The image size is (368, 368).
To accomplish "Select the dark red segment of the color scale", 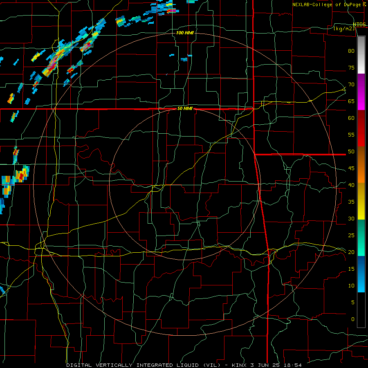I will pos(361,128).
